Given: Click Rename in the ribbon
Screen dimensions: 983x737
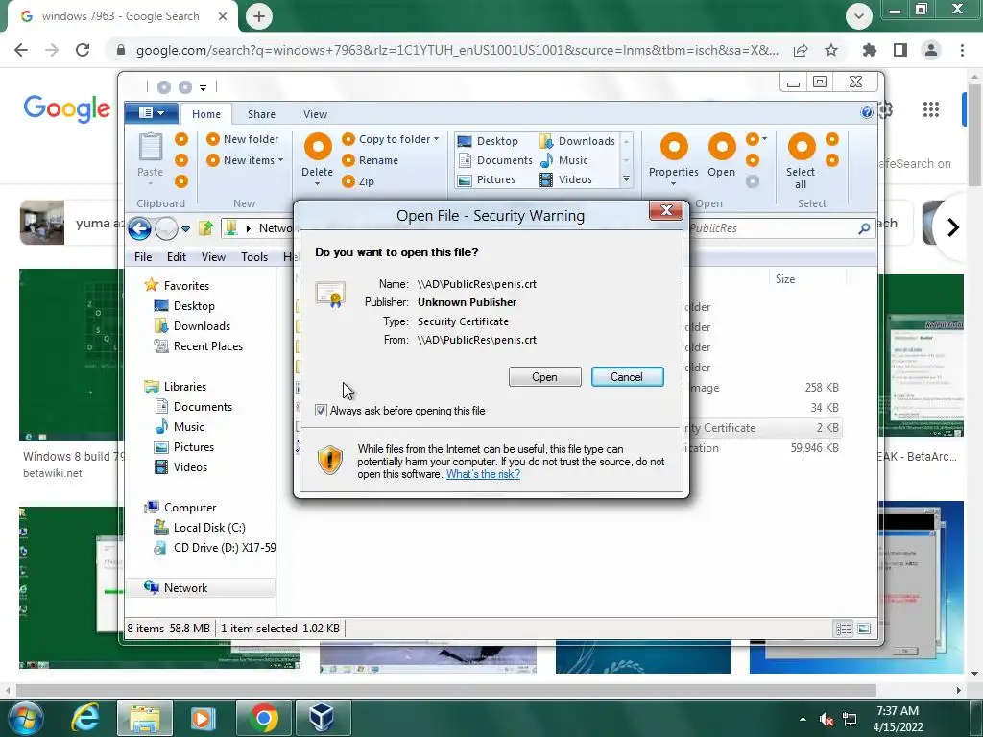Looking at the screenshot, I should (370, 160).
